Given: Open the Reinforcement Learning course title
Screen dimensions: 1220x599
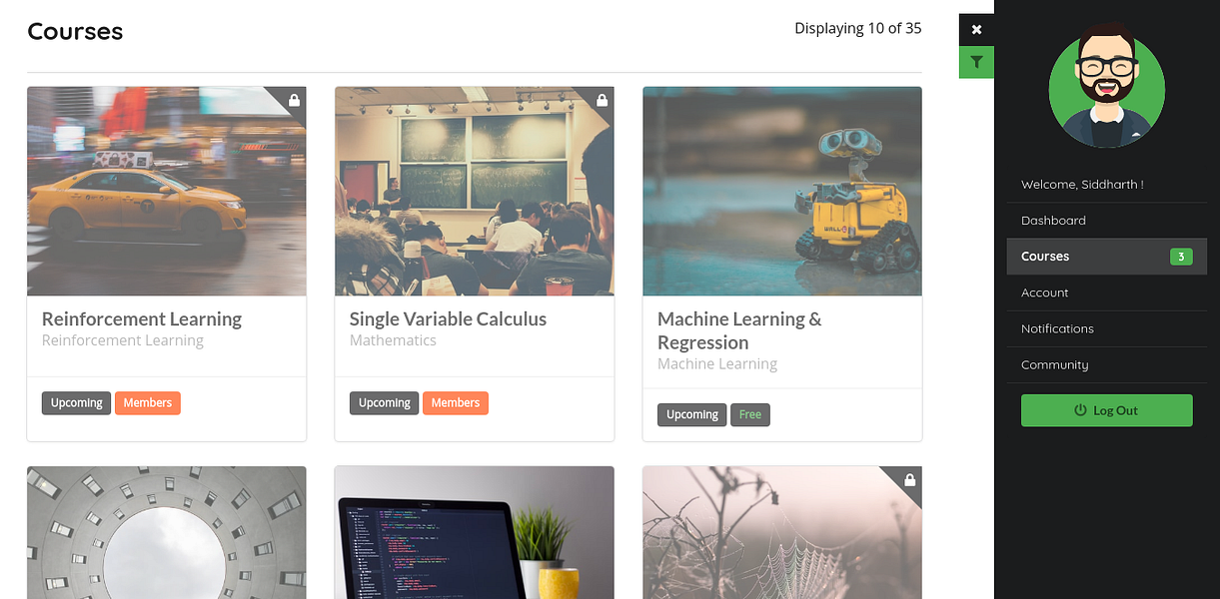Looking at the screenshot, I should pos(142,319).
